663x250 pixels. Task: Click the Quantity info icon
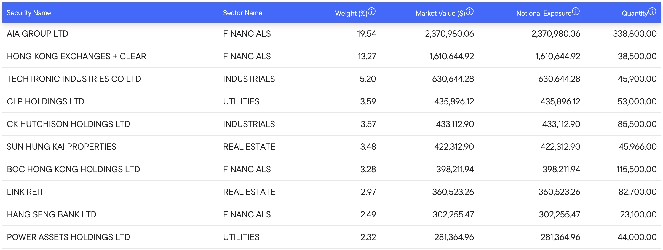click(x=652, y=12)
